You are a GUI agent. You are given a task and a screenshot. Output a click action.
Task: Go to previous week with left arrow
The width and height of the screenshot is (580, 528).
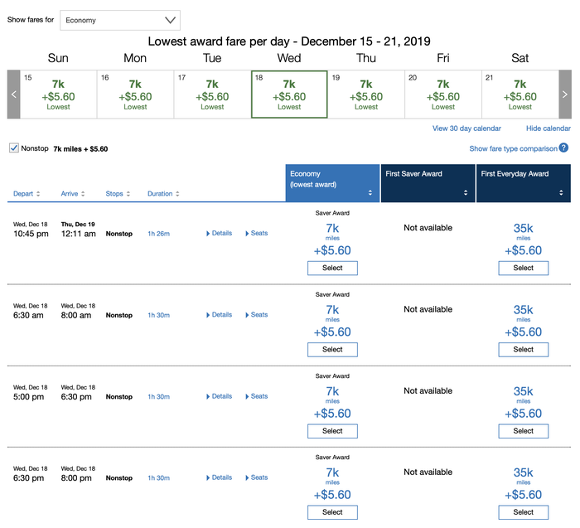(14, 94)
